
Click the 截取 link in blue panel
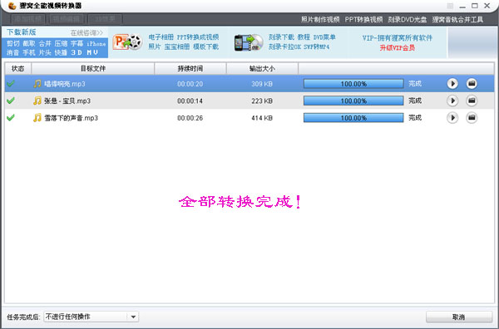[29, 43]
